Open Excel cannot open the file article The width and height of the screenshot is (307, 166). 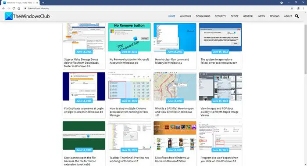coord(80,161)
